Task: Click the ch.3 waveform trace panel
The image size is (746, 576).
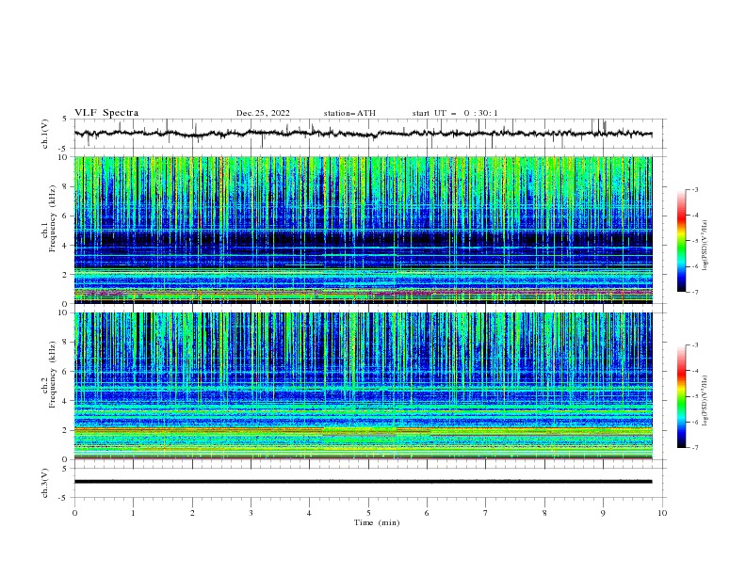Action: click(x=370, y=483)
